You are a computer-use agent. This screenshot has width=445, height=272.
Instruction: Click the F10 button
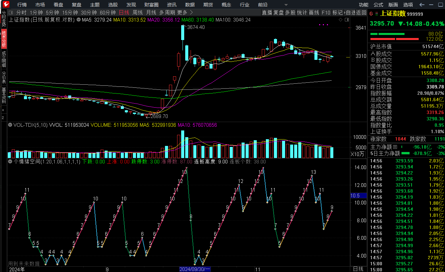326,12
